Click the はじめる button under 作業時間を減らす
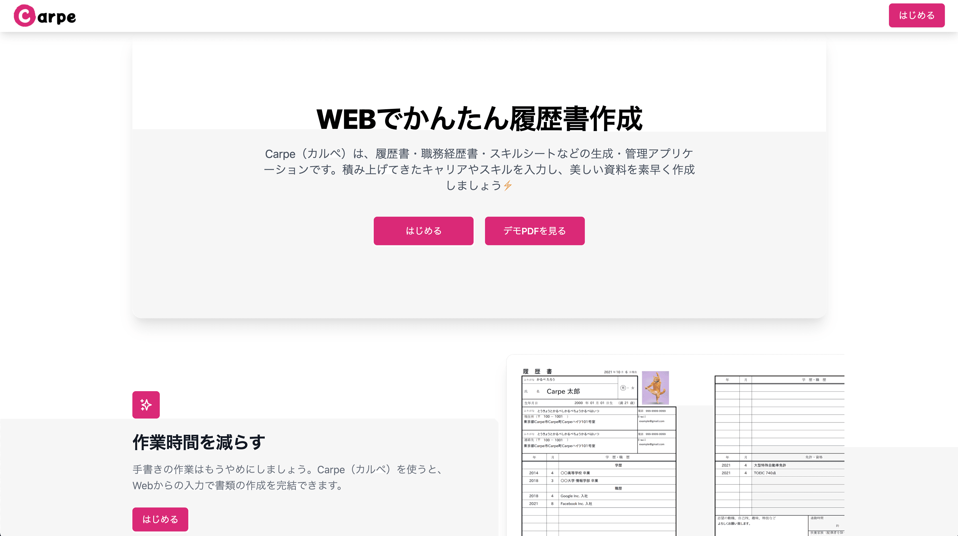 160,519
